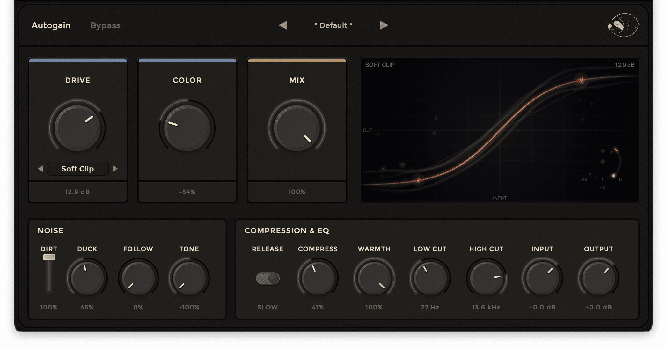The image size is (667, 349).
Task: Click the Dirt vertical slider handle
Action: 49,258
